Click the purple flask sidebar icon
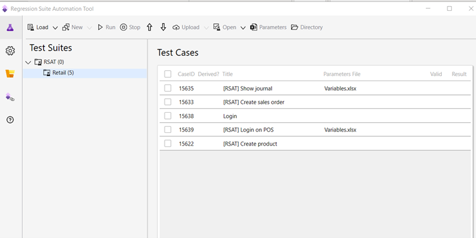Image resolution: width=476 pixels, height=238 pixels. point(10,28)
